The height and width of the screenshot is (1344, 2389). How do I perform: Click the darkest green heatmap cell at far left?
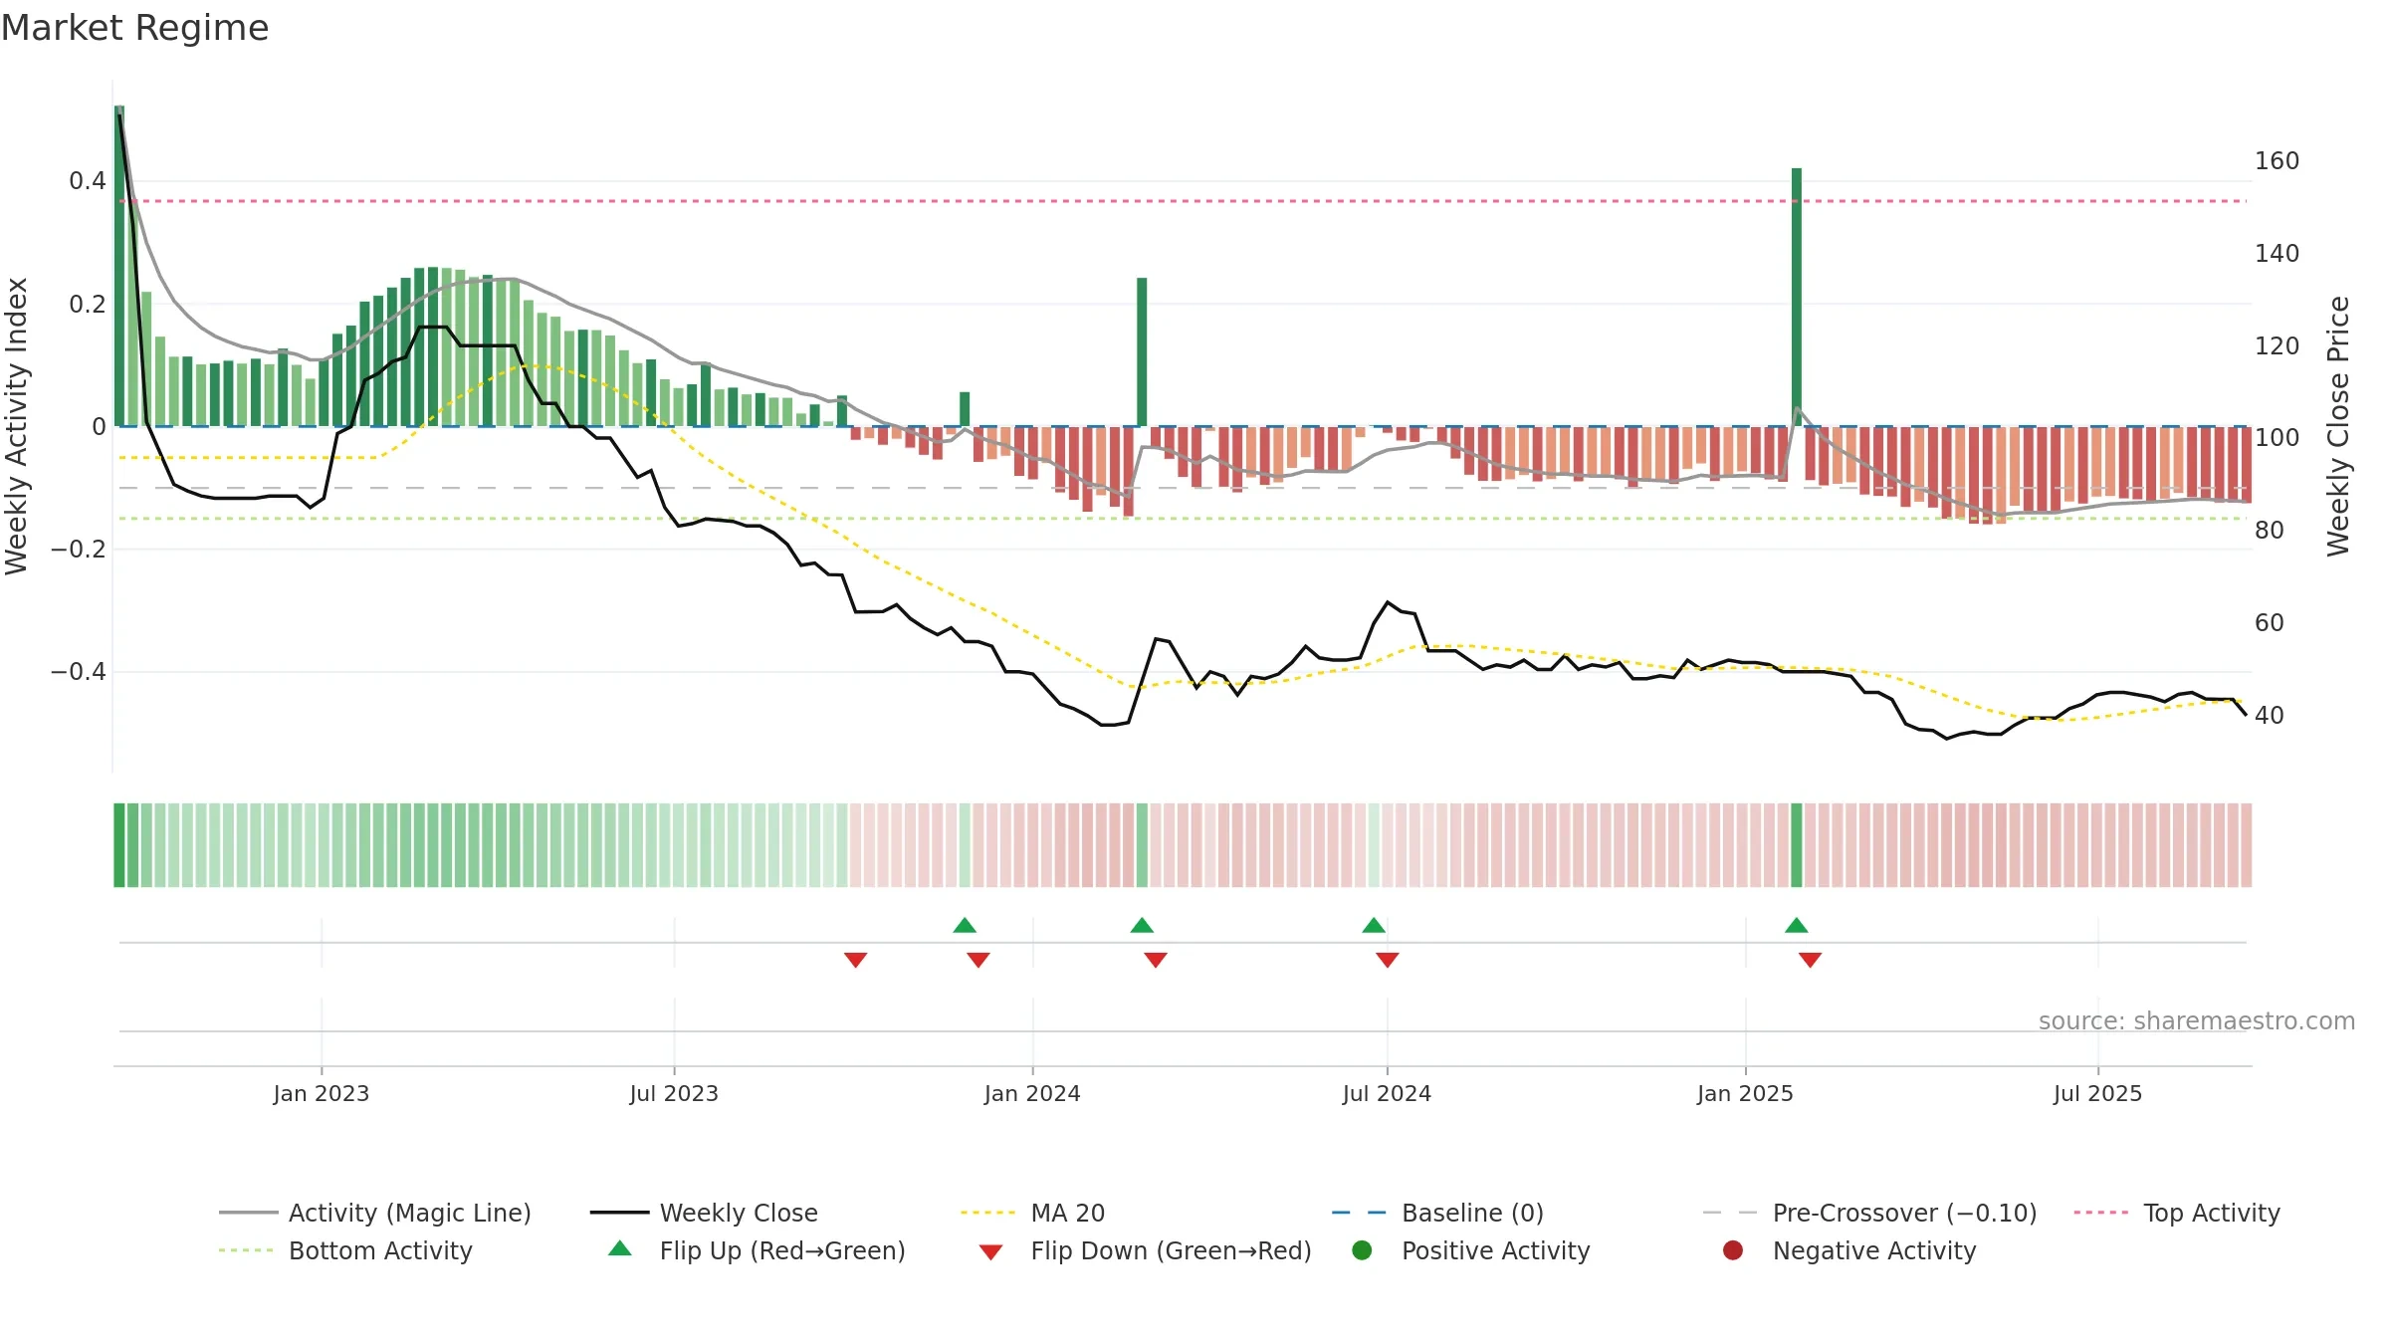[x=119, y=845]
